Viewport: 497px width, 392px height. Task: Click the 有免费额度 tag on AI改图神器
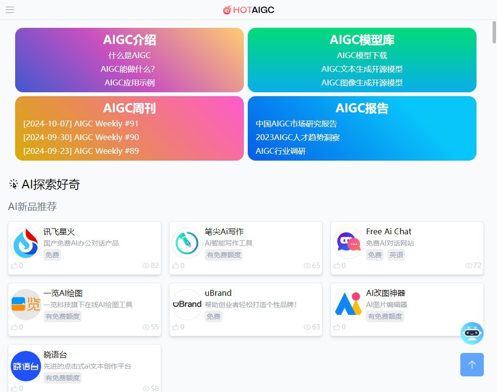pyautogui.click(x=385, y=316)
